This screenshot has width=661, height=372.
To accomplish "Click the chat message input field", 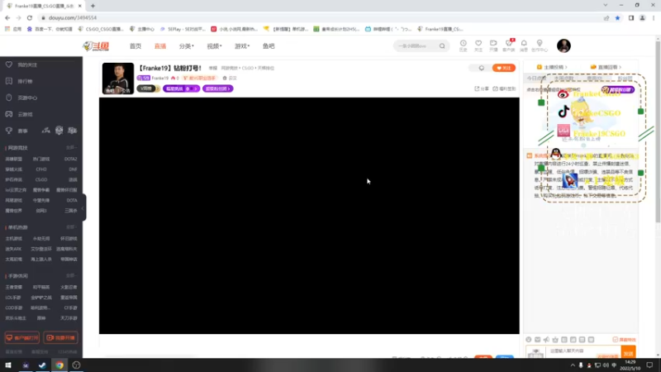I will point(584,351).
